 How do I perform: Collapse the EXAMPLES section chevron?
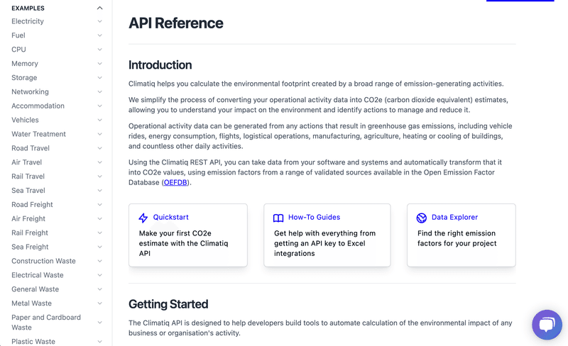[99, 8]
